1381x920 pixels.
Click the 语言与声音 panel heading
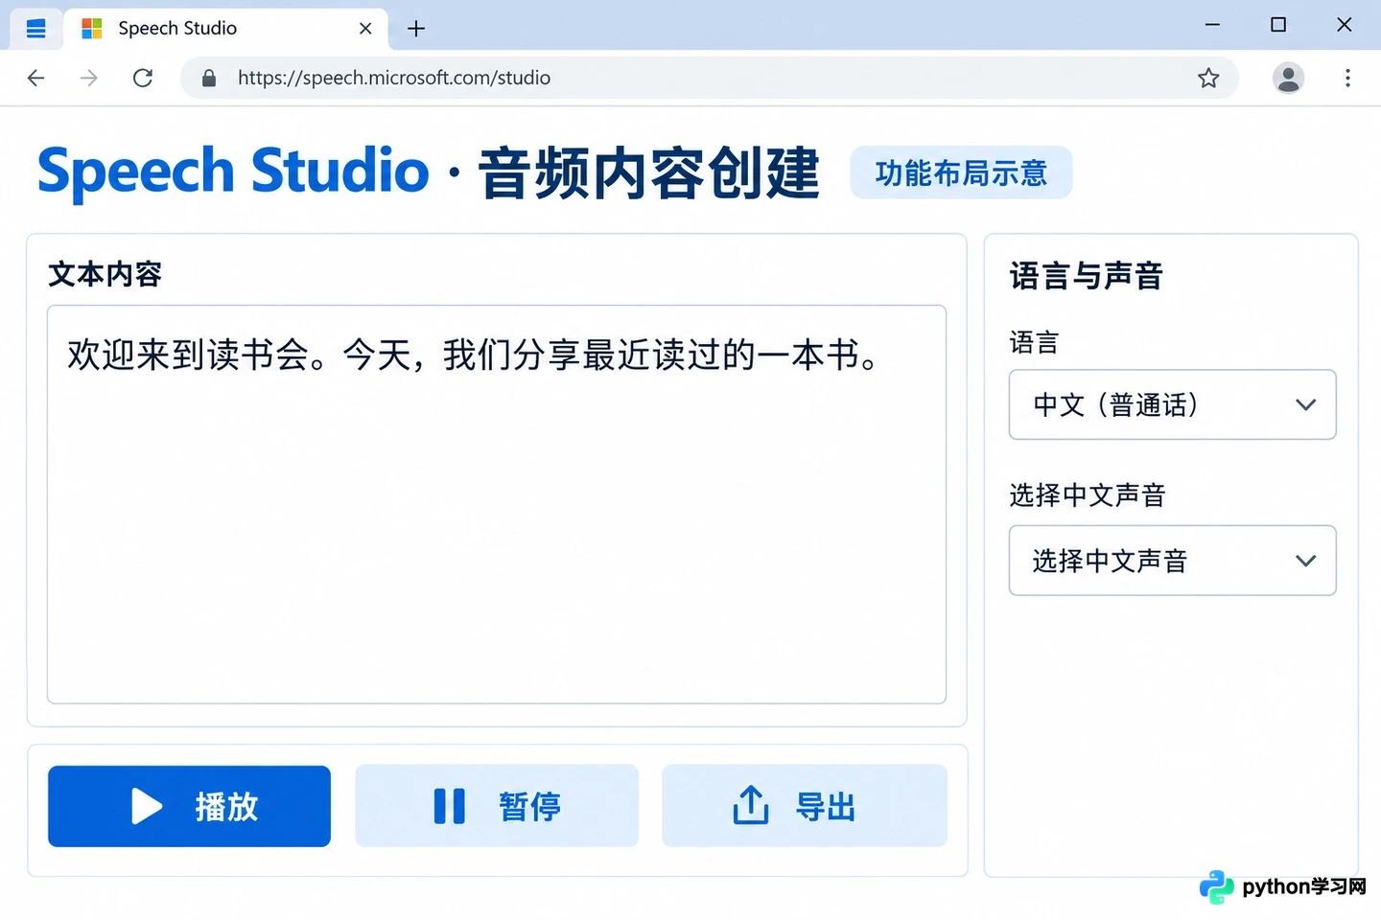click(1087, 276)
